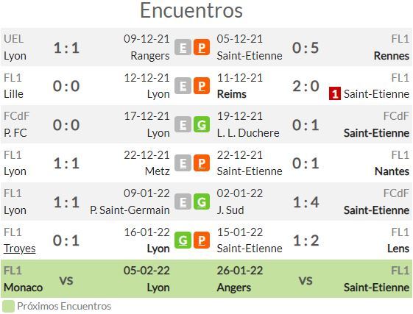Click the green Próximos Encuentros legend swatch
Screen dimensions: 413x314
click(8, 307)
